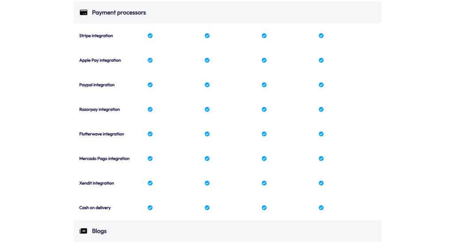Select the Mercado Pago integration label

click(x=104, y=159)
